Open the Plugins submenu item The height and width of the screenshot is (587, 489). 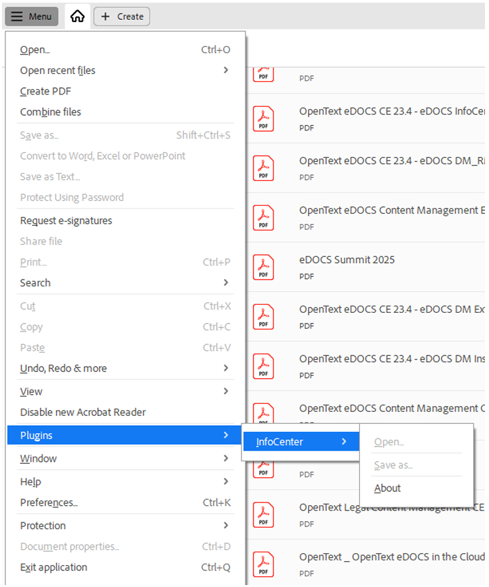pos(124,435)
